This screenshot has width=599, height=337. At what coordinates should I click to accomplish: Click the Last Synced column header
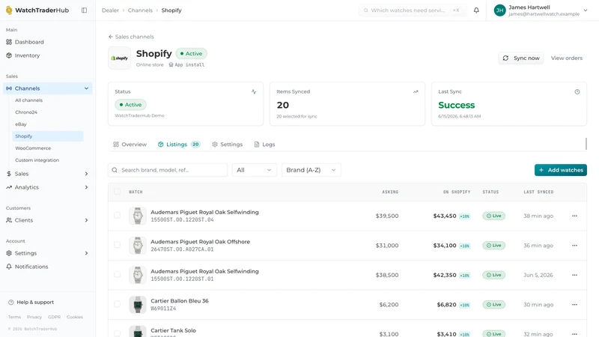click(538, 192)
